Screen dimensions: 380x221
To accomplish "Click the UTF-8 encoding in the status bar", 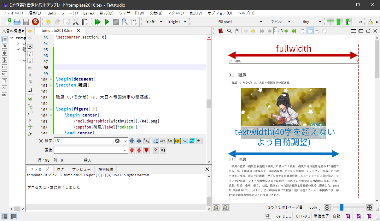I will coord(303,216).
